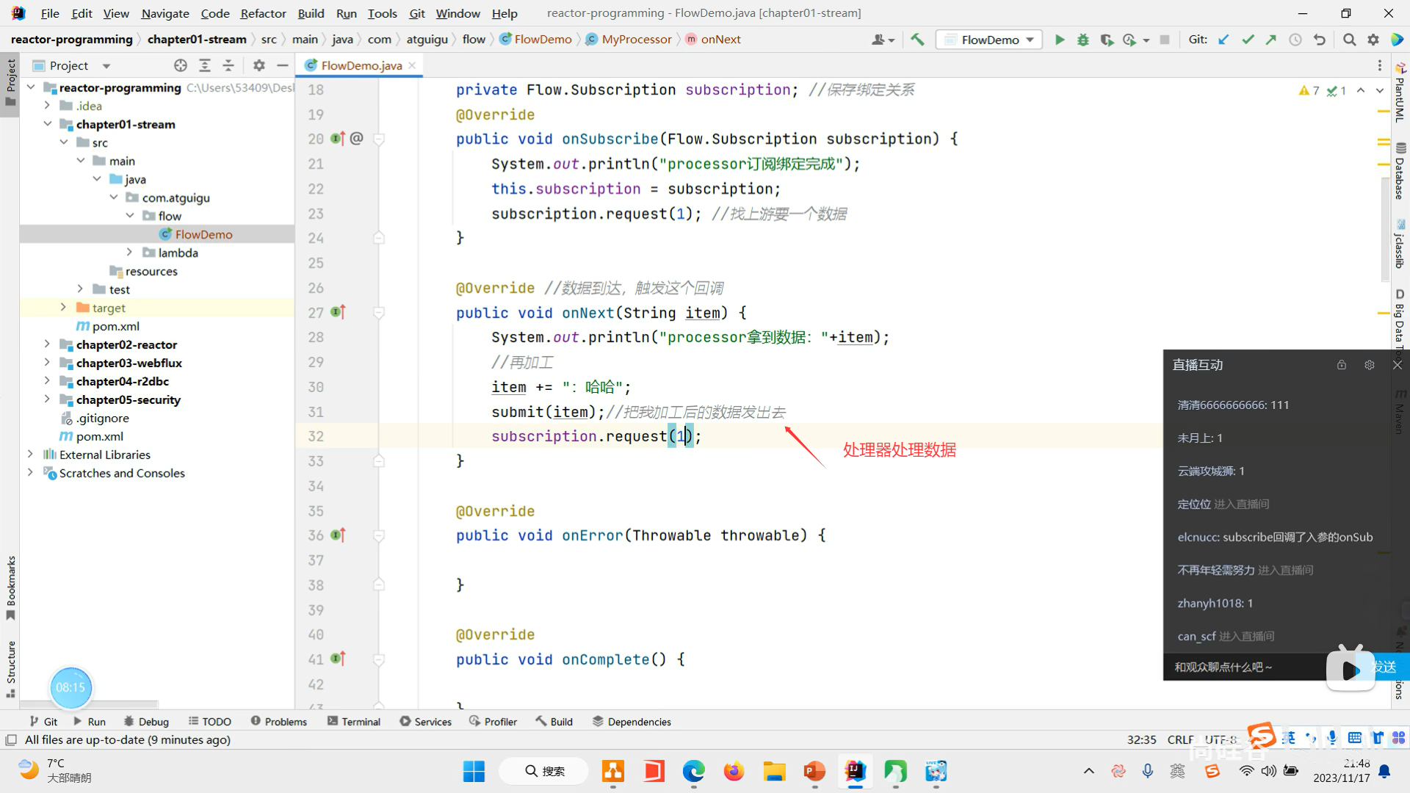Click the Debug bug icon in toolbar
The width and height of the screenshot is (1410, 793).
(x=1082, y=40)
